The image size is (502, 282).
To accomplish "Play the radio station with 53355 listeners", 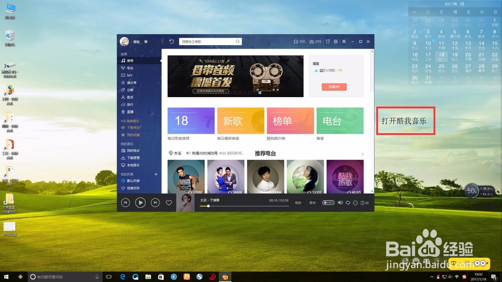I will tap(305, 177).
